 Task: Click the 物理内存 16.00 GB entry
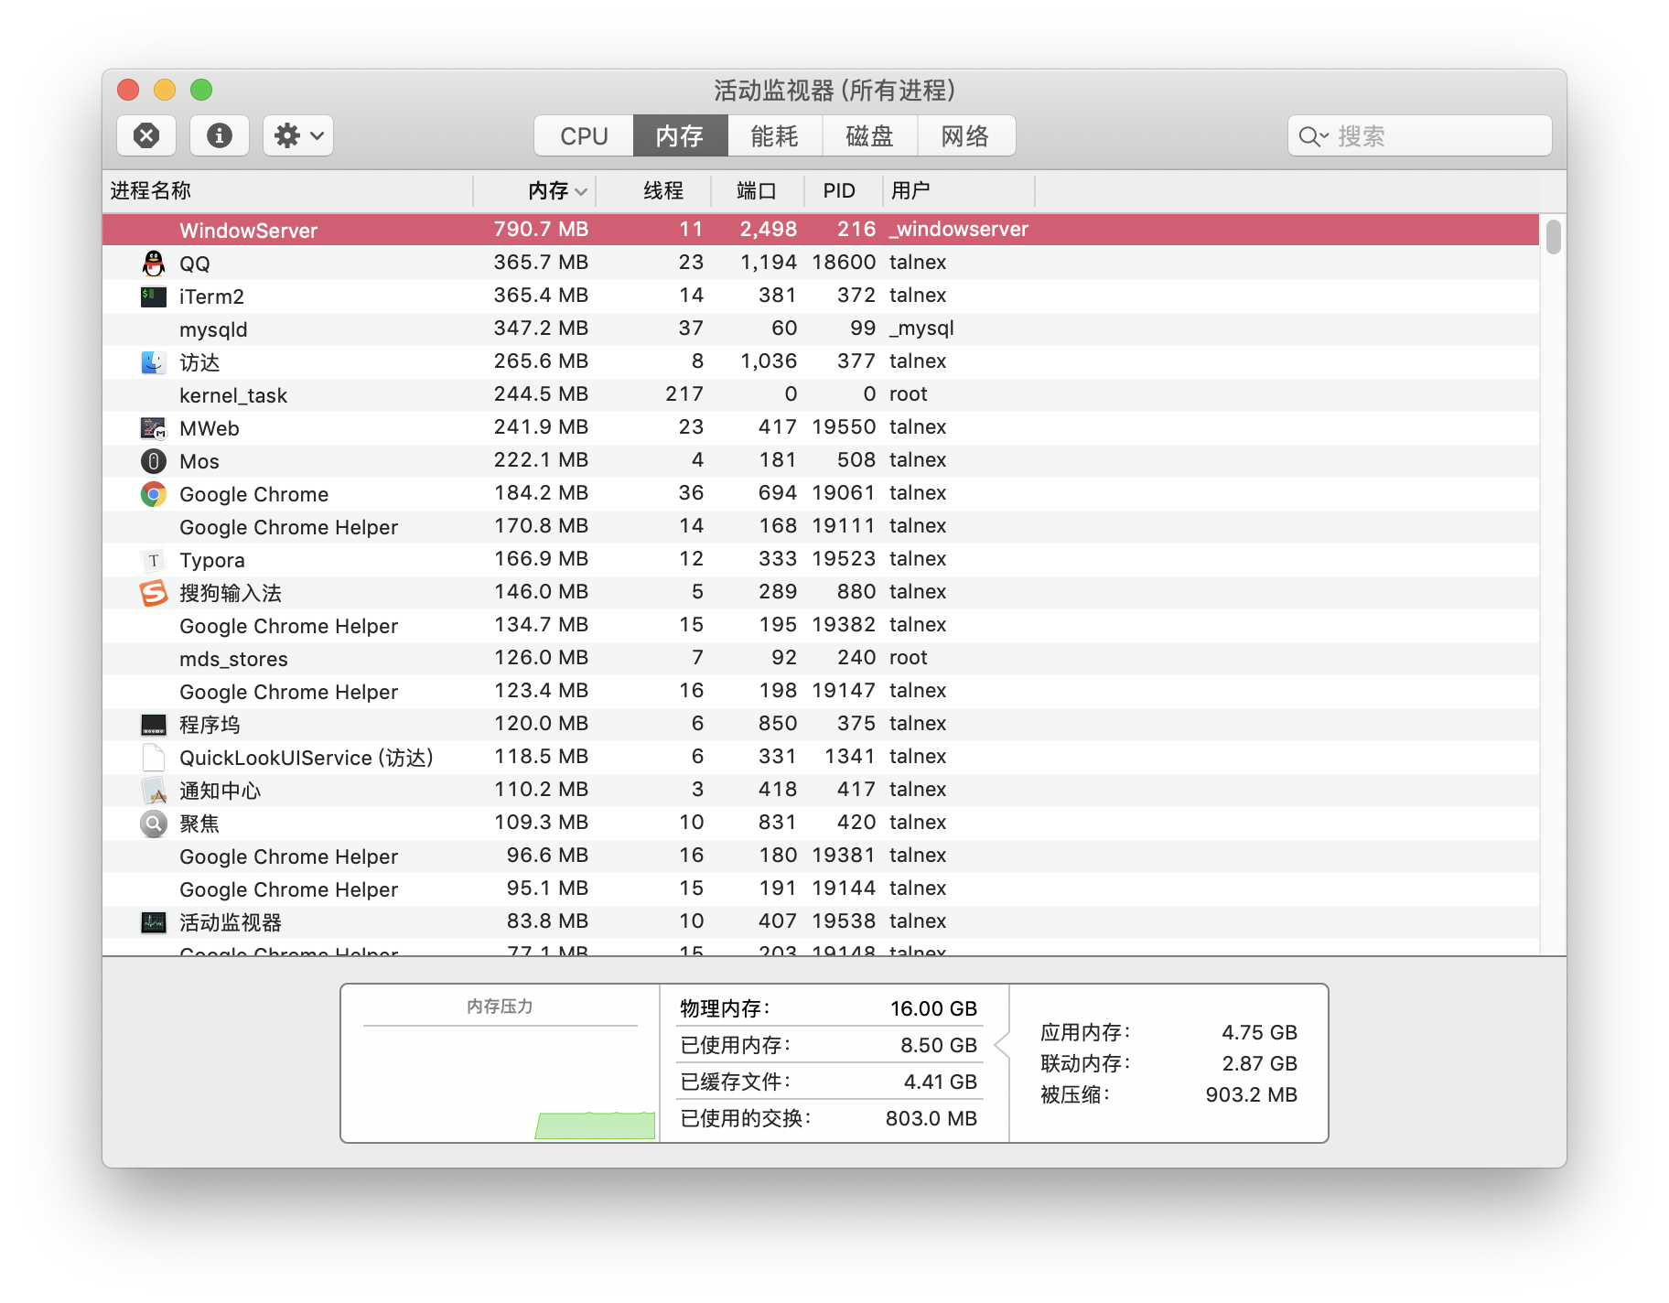point(829,1008)
